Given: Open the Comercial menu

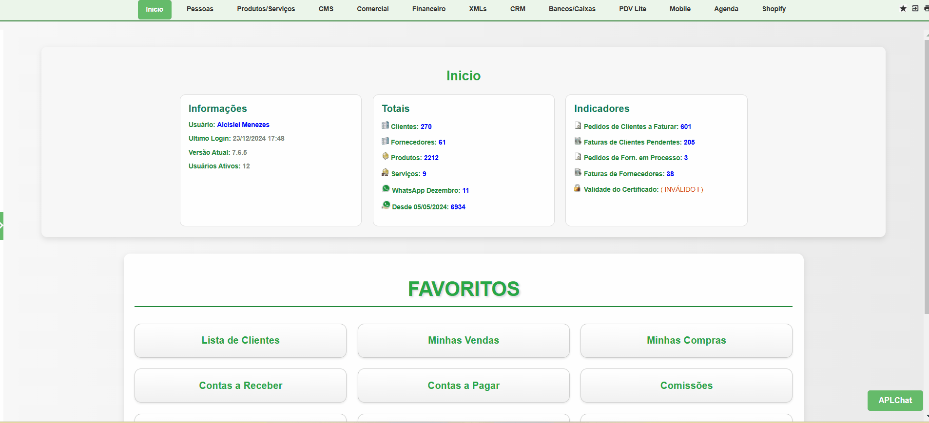Looking at the screenshot, I should (373, 9).
